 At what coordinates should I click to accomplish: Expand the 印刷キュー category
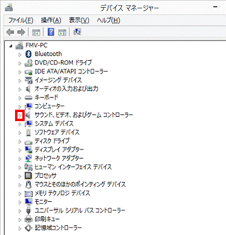pyautogui.click(x=20, y=220)
